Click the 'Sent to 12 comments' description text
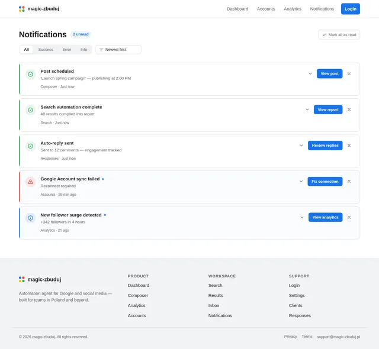The width and height of the screenshot is (379, 349). point(81,150)
